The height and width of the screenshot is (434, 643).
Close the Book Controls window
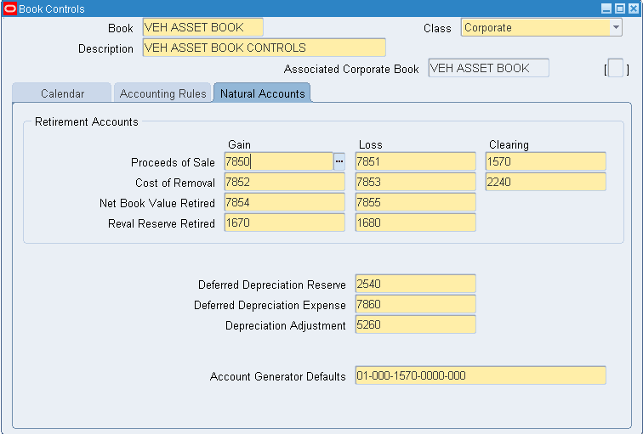coord(632,8)
